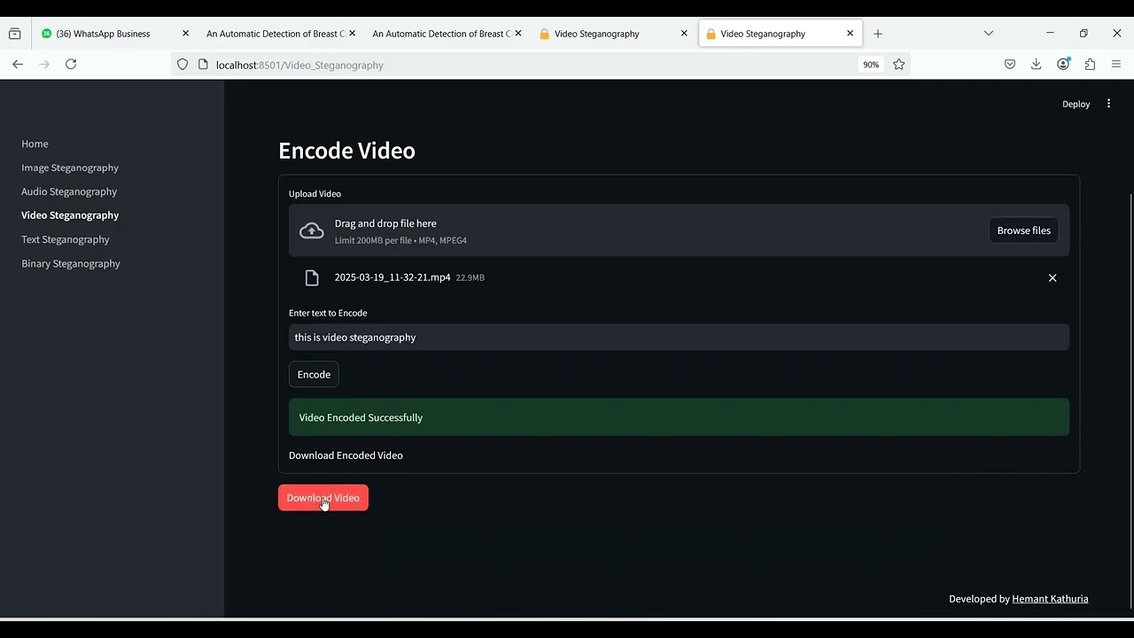Click the Browse files button

pyautogui.click(x=1023, y=230)
